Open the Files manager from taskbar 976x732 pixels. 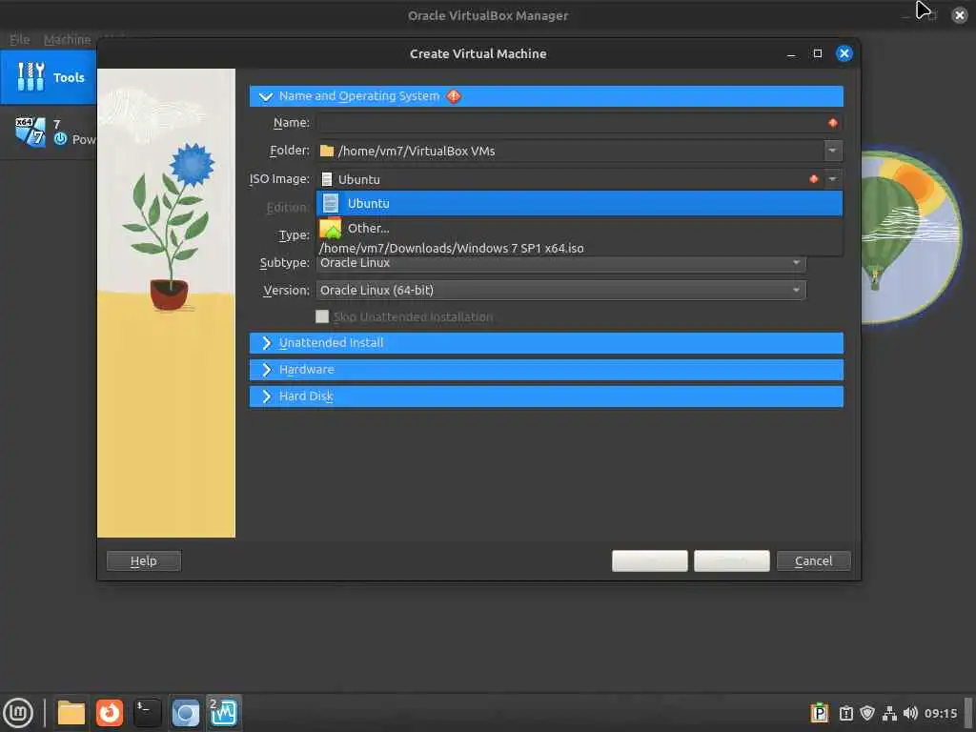(x=71, y=713)
